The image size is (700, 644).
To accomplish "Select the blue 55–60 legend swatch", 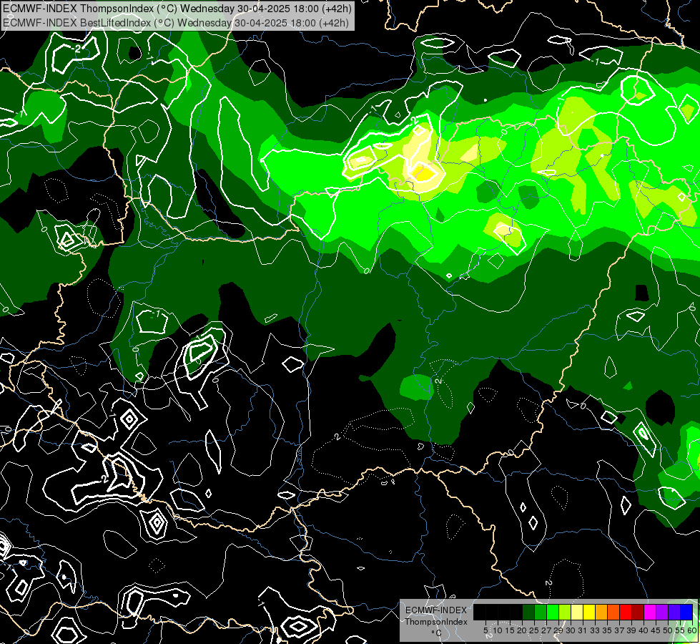I will (686, 613).
